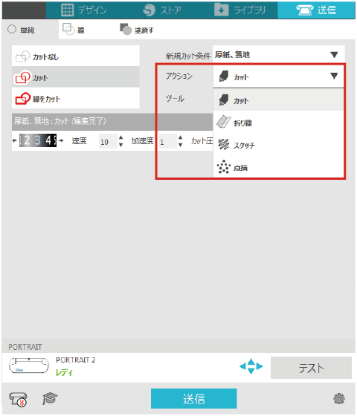Switch to the ストア (Store) tab
Screen dimensions: 357x416
[162, 10]
